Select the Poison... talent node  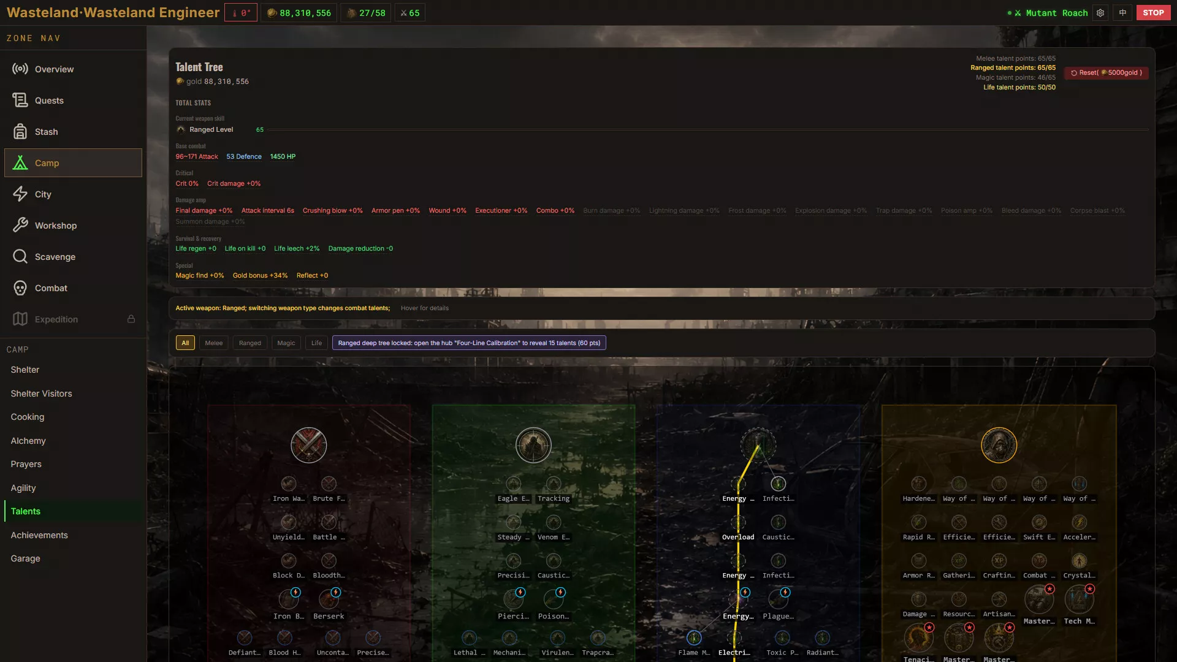(554, 599)
